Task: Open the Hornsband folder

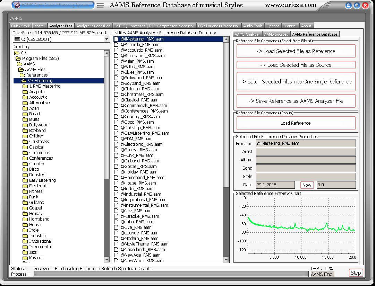Action: pyautogui.click(x=39, y=219)
